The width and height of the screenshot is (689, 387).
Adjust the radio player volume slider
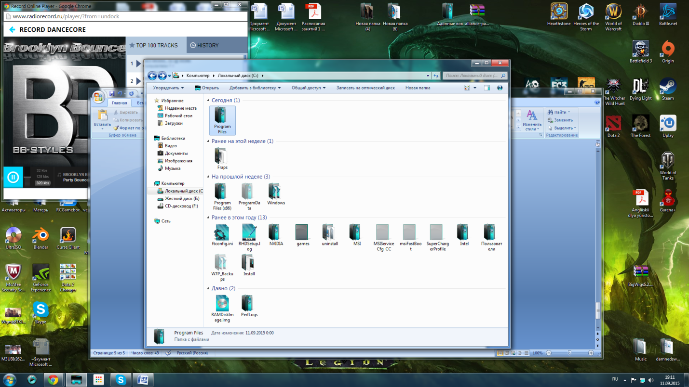click(27, 177)
